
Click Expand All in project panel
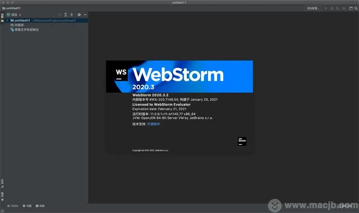(66, 14)
